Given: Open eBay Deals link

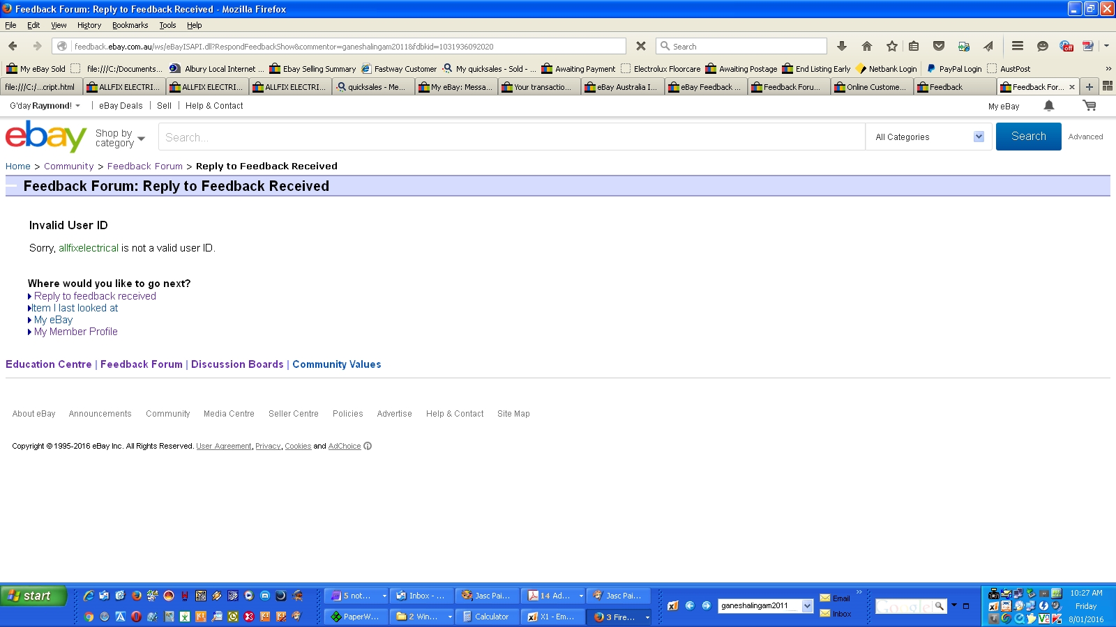Looking at the screenshot, I should [x=121, y=106].
